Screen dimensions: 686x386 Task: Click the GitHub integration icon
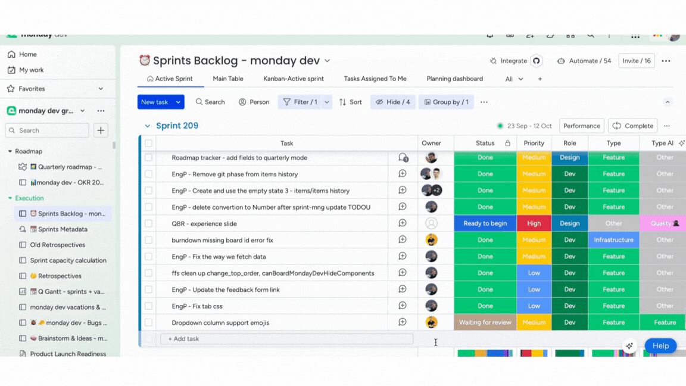[x=537, y=61]
